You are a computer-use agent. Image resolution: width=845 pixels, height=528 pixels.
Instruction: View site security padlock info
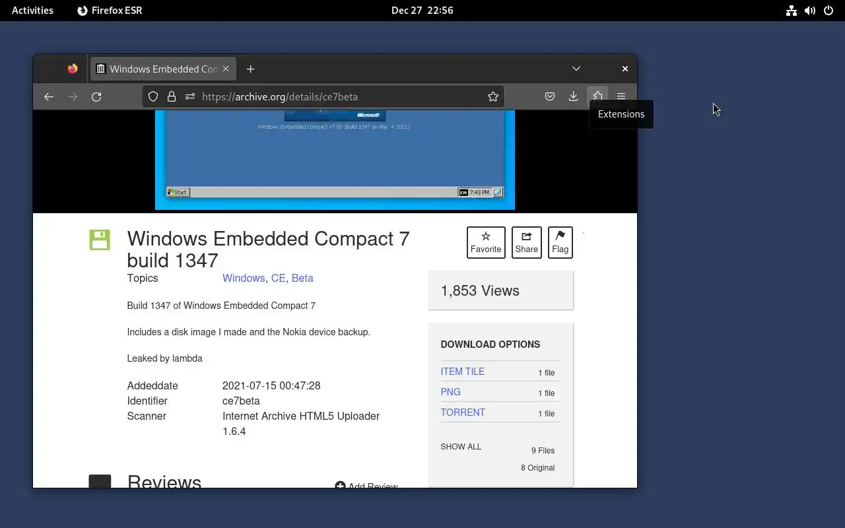(172, 96)
